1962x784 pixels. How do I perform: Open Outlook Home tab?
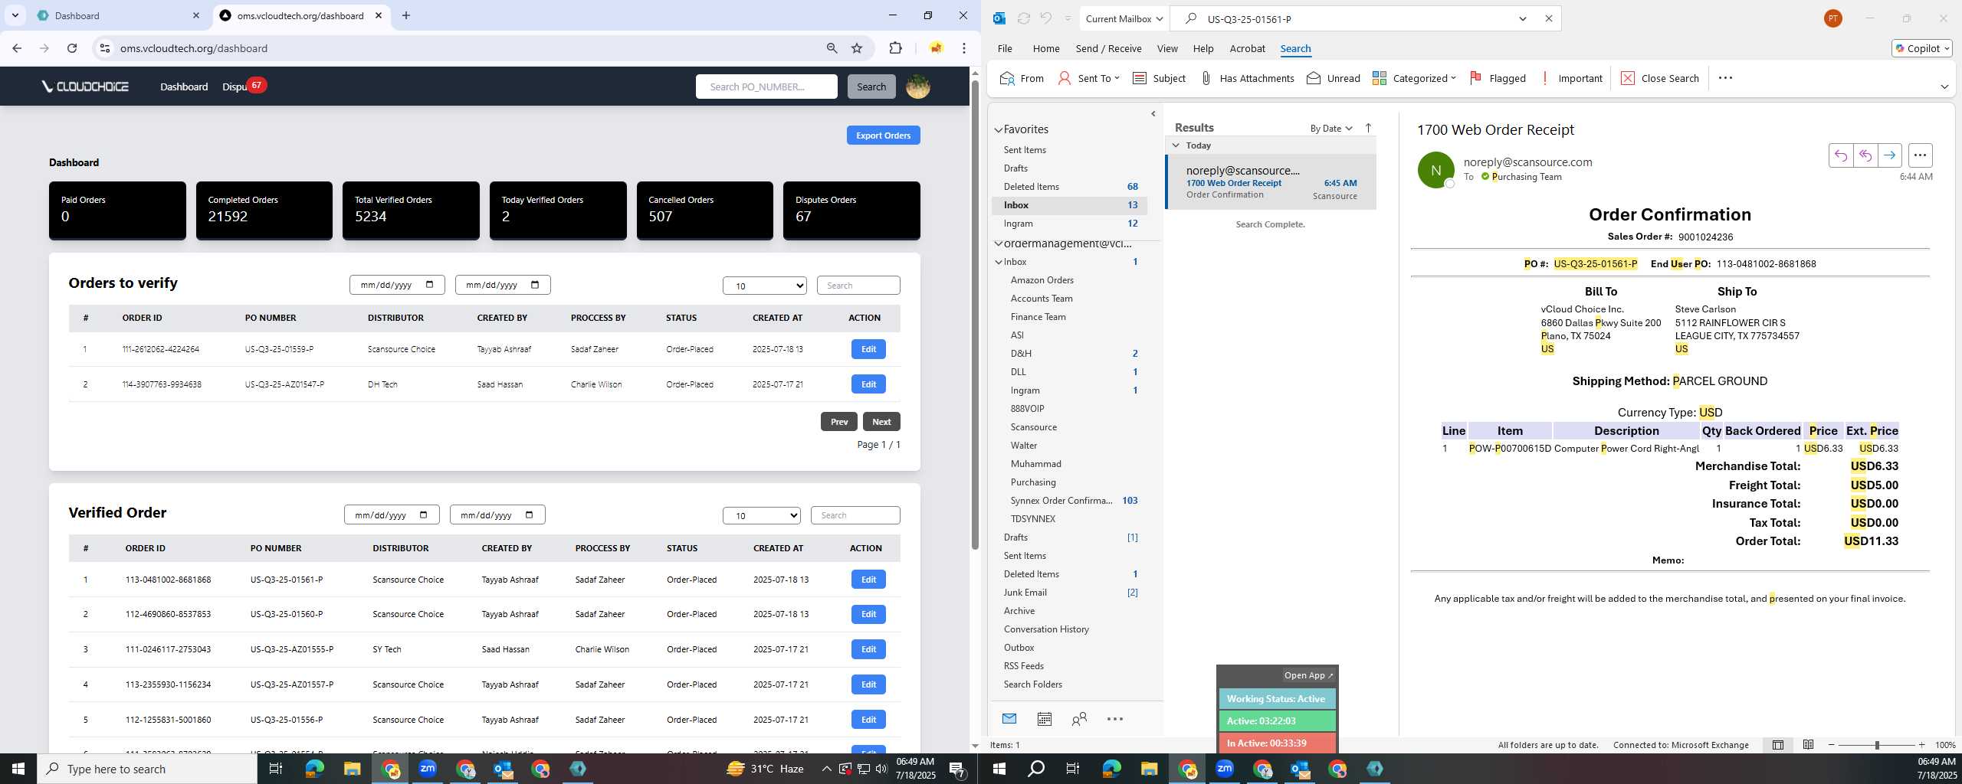pos(1046,48)
